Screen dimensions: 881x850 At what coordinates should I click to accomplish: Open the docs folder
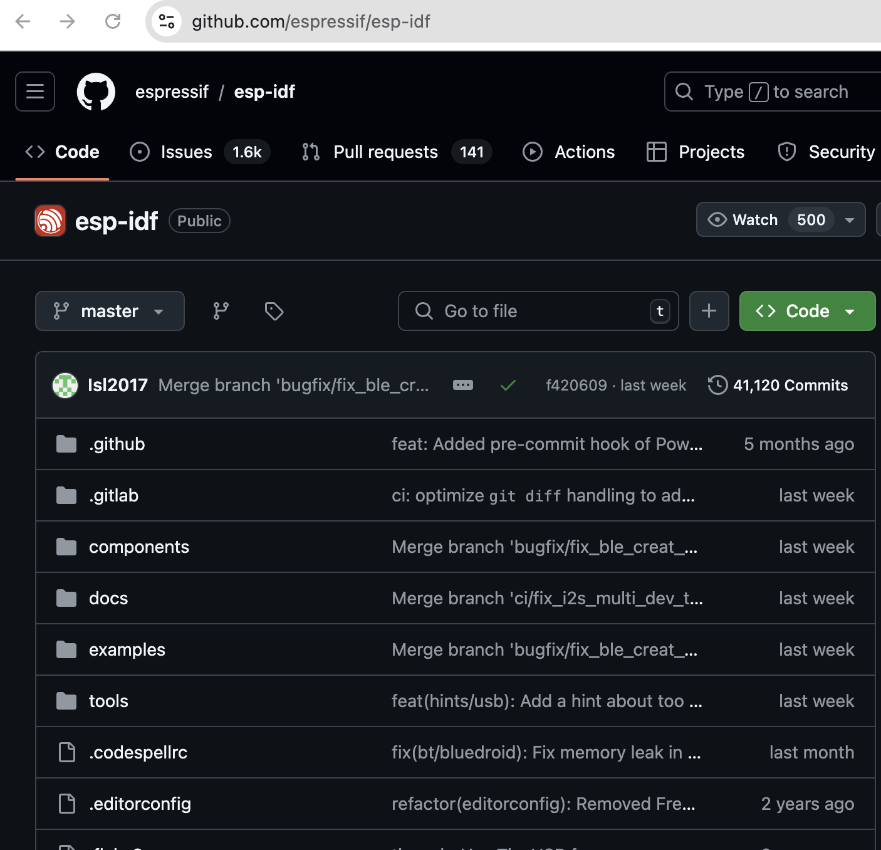[108, 598]
